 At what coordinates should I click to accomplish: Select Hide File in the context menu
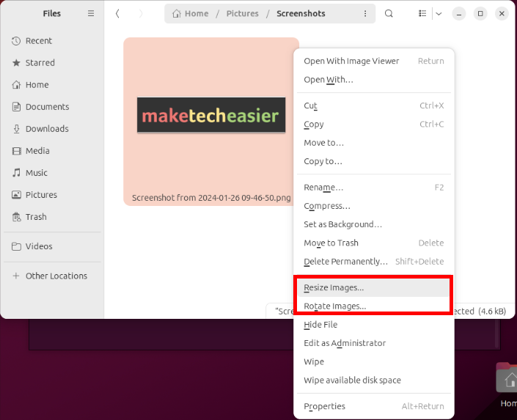pyautogui.click(x=373, y=325)
